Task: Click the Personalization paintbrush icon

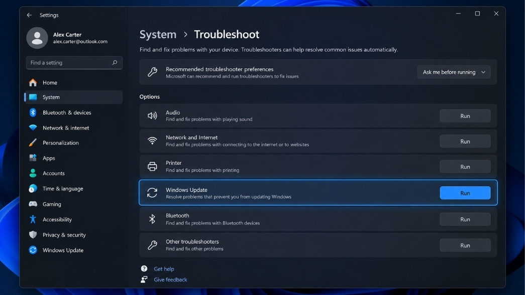Action: pyautogui.click(x=33, y=143)
